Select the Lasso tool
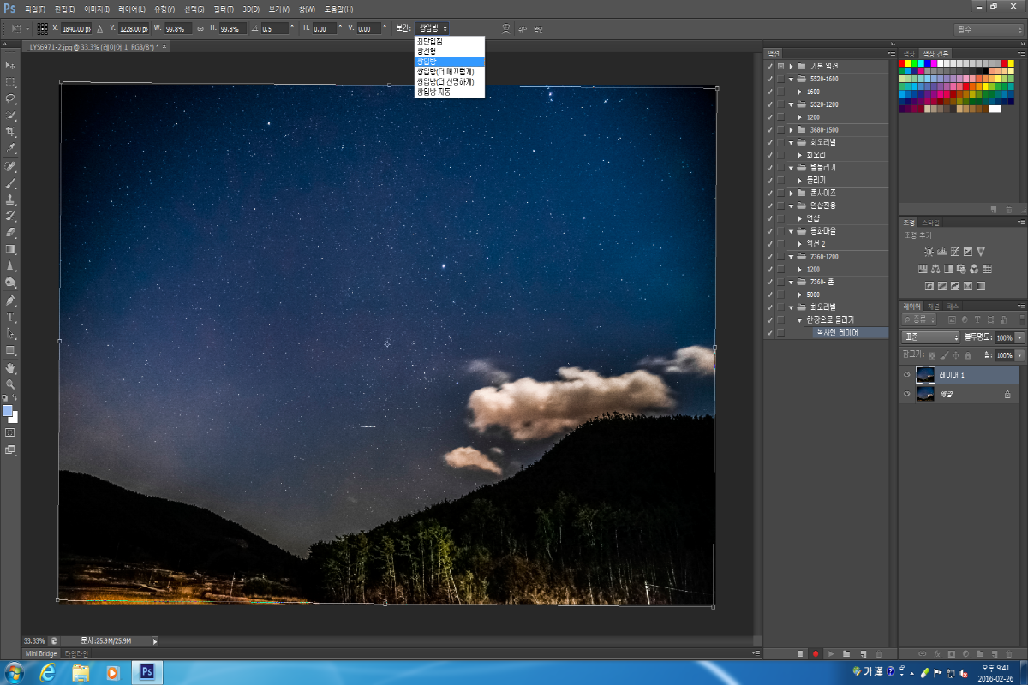Image resolution: width=1028 pixels, height=685 pixels. coord(10,98)
